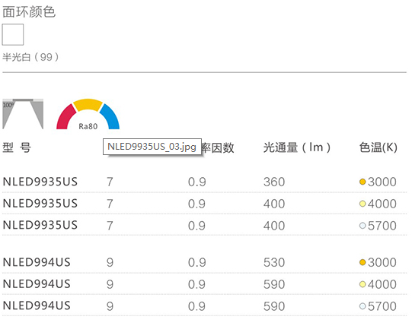The width and height of the screenshot is (412, 323).
Task: Select the NLED994US model with 530 lm
Action: point(37,262)
